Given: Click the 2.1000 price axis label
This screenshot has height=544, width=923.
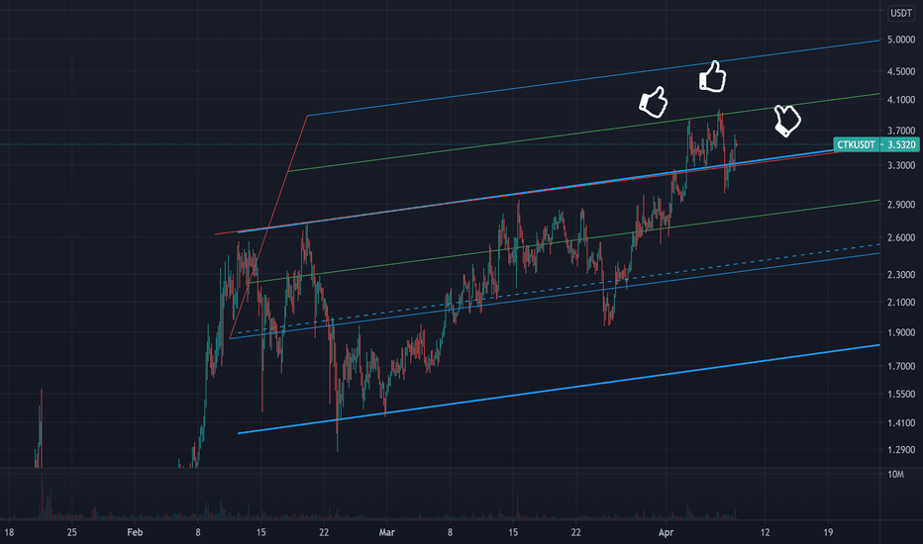Looking at the screenshot, I should coord(901,303).
